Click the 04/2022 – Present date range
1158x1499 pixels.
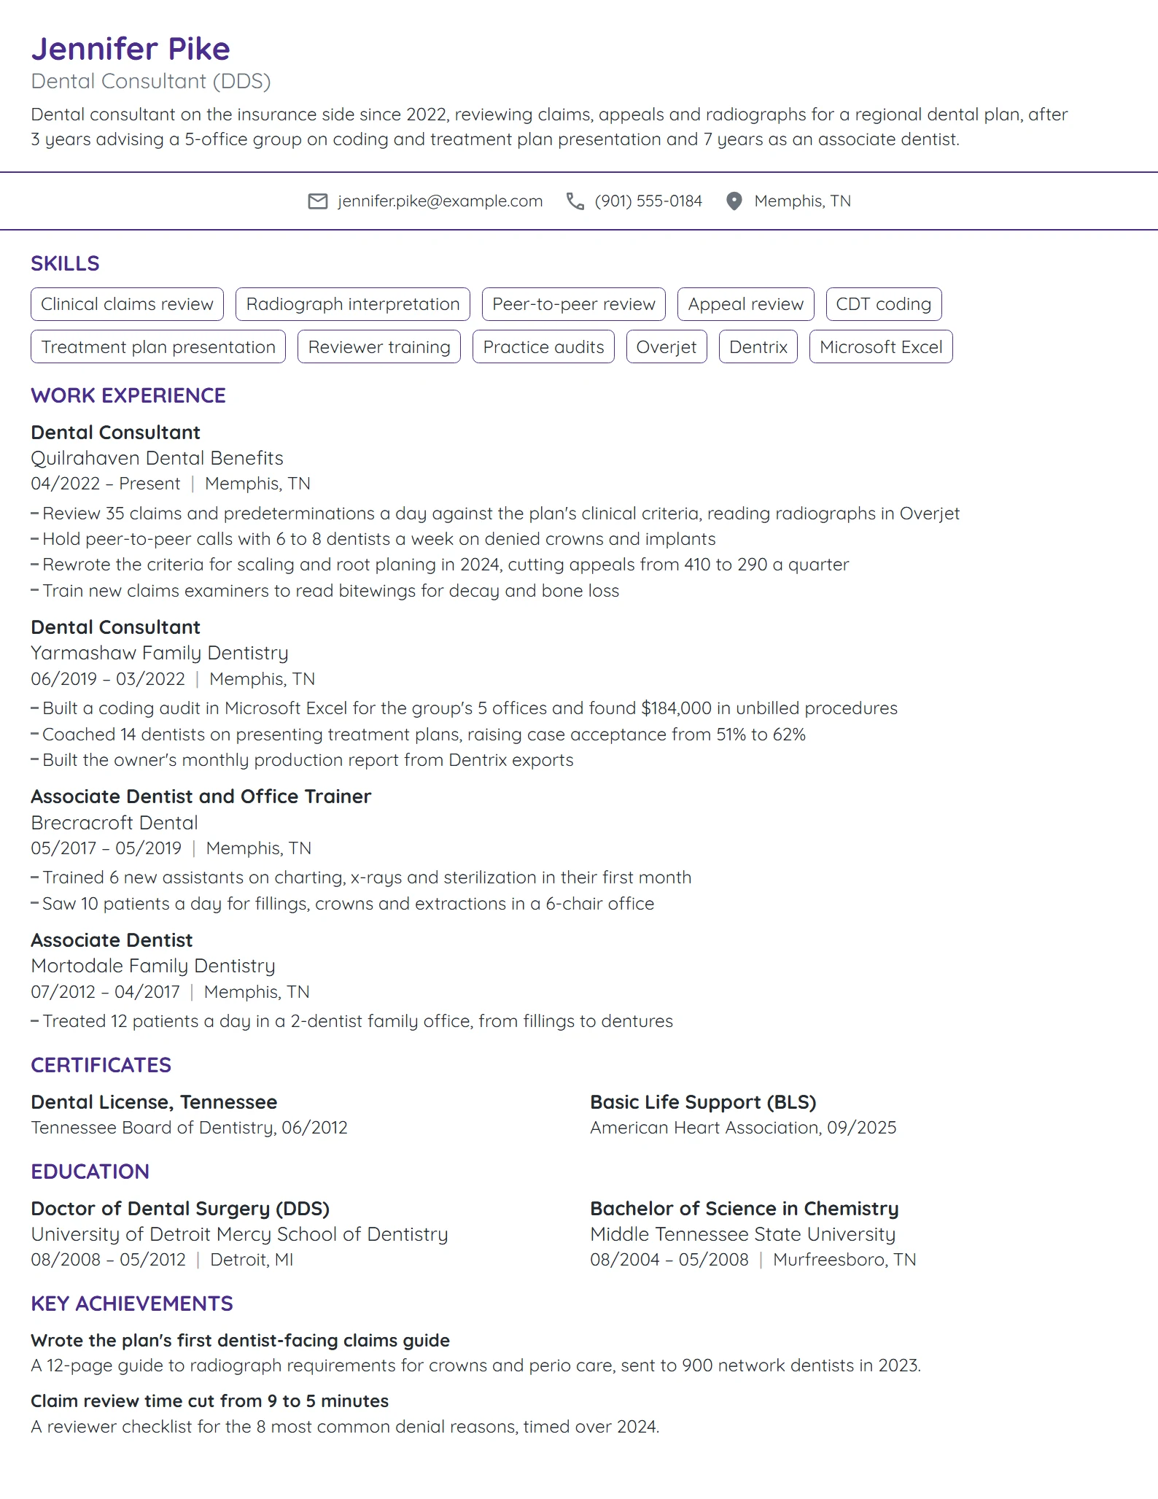click(106, 484)
